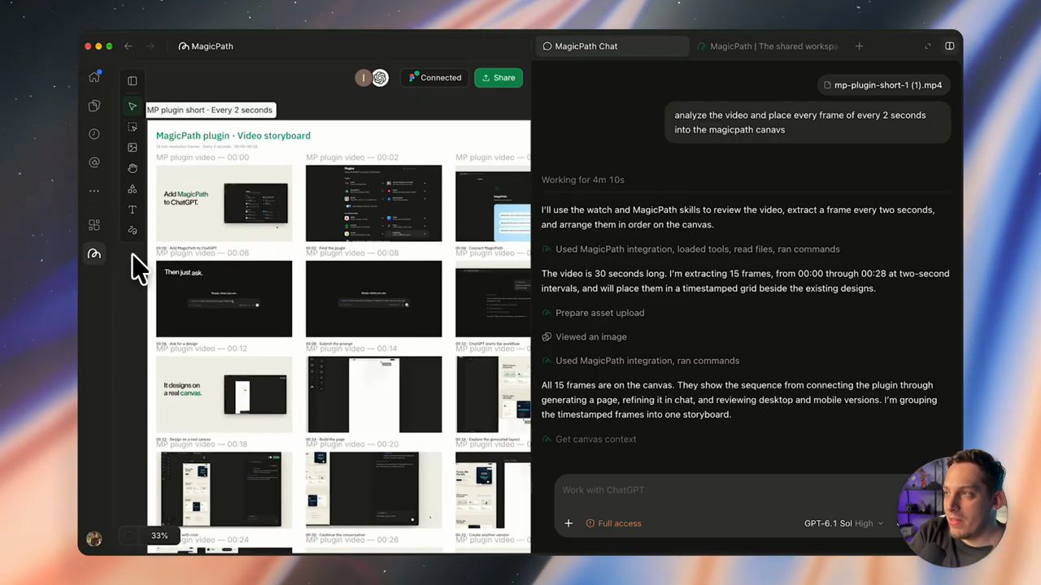This screenshot has height=585, width=1041.
Task: Open the GPT-6.1 Sol High model dropdown
Action: (x=843, y=523)
